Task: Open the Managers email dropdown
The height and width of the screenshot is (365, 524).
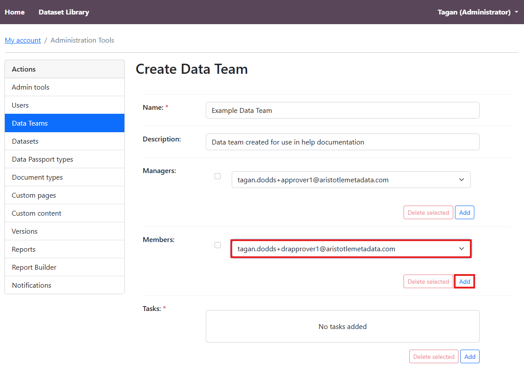Action: point(351,180)
